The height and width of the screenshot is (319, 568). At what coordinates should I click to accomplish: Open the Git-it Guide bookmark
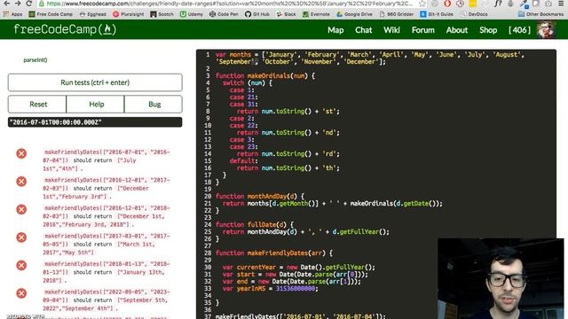coord(437,14)
